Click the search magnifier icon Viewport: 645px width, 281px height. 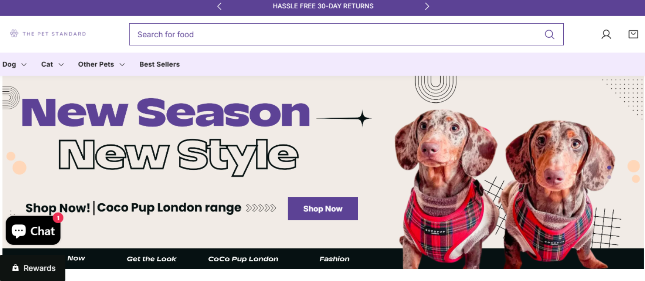(x=549, y=34)
